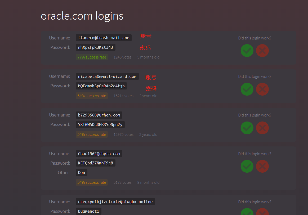308x215 pixels.
Task: Mark ttauern@trash-mail.com login as not working
Action: pyautogui.click(x=262, y=51)
